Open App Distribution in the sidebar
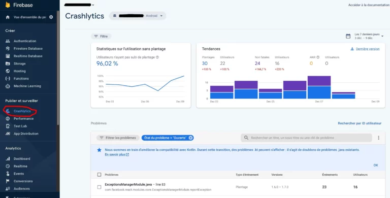 (26, 134)
